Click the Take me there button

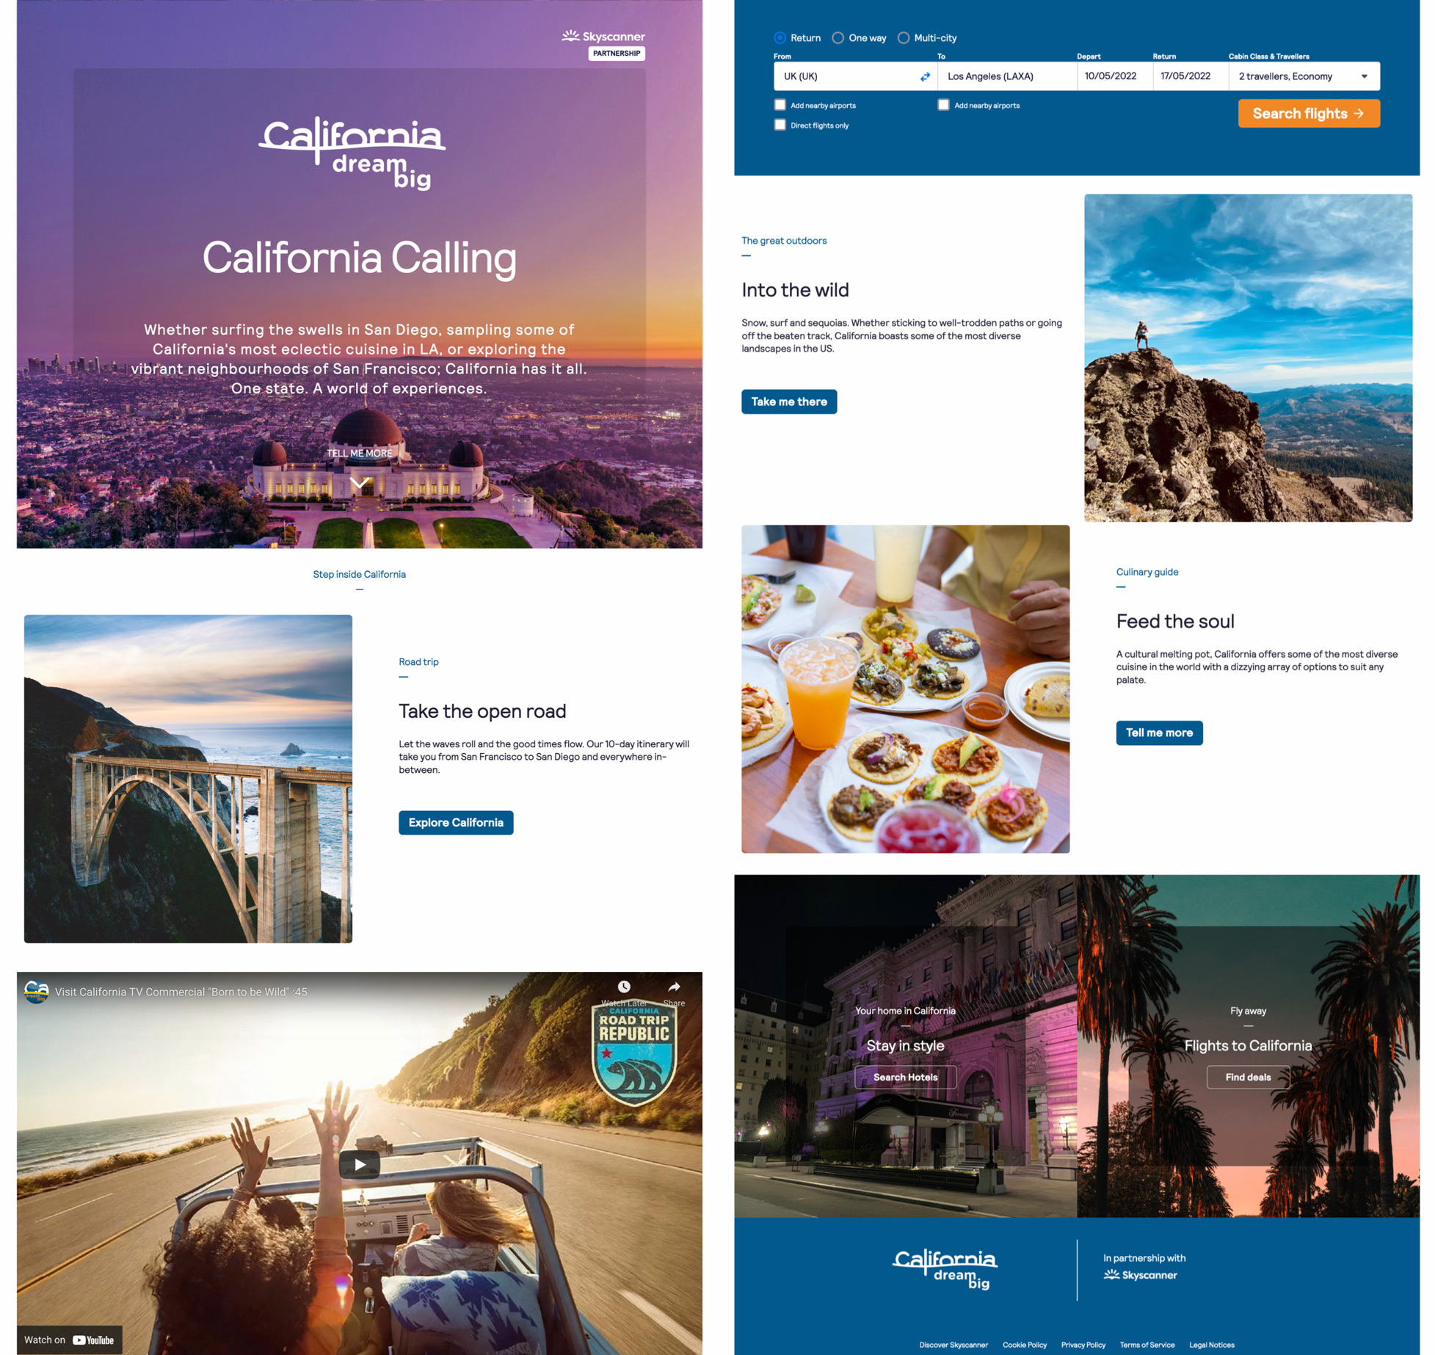788,402
